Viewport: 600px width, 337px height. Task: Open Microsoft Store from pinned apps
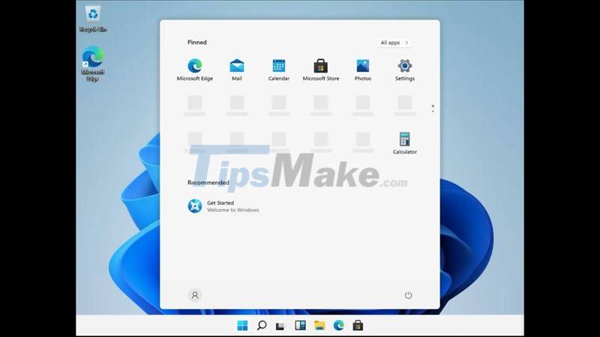[x=321, y=70]
